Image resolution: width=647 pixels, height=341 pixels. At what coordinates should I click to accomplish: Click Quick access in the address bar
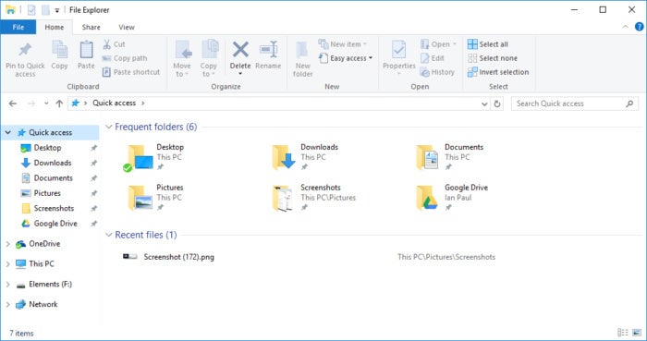114,104
